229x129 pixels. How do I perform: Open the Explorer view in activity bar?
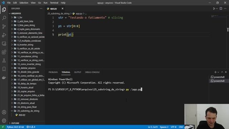[x=4, y=10]
